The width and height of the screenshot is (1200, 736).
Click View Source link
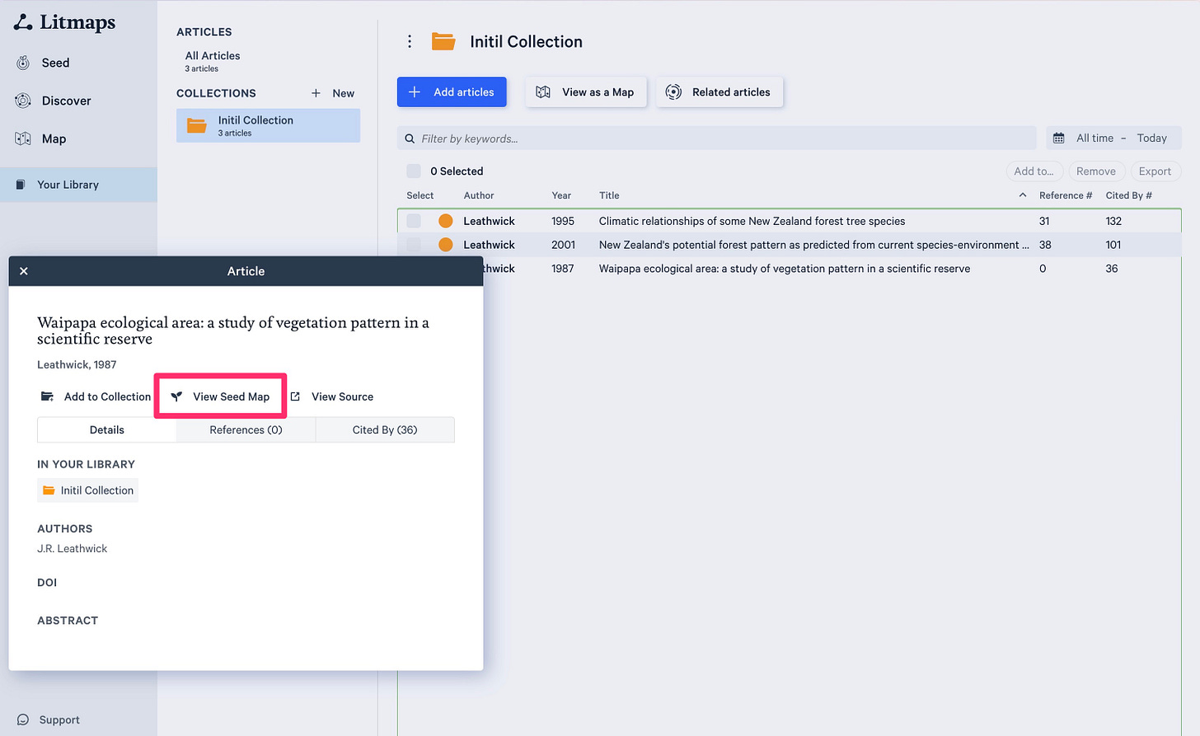(x=332, y=396)
